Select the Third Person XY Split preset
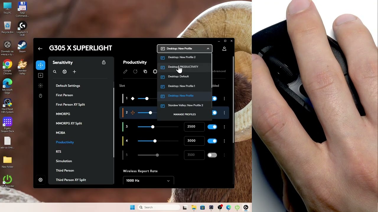Screen dimensions: 378x212 71,180
